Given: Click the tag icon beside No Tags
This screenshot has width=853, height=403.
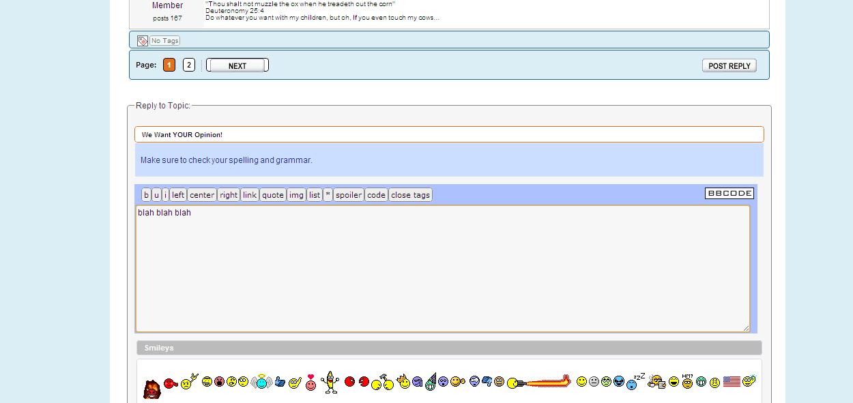Looking at the screenshot, I should click(143, 41).
